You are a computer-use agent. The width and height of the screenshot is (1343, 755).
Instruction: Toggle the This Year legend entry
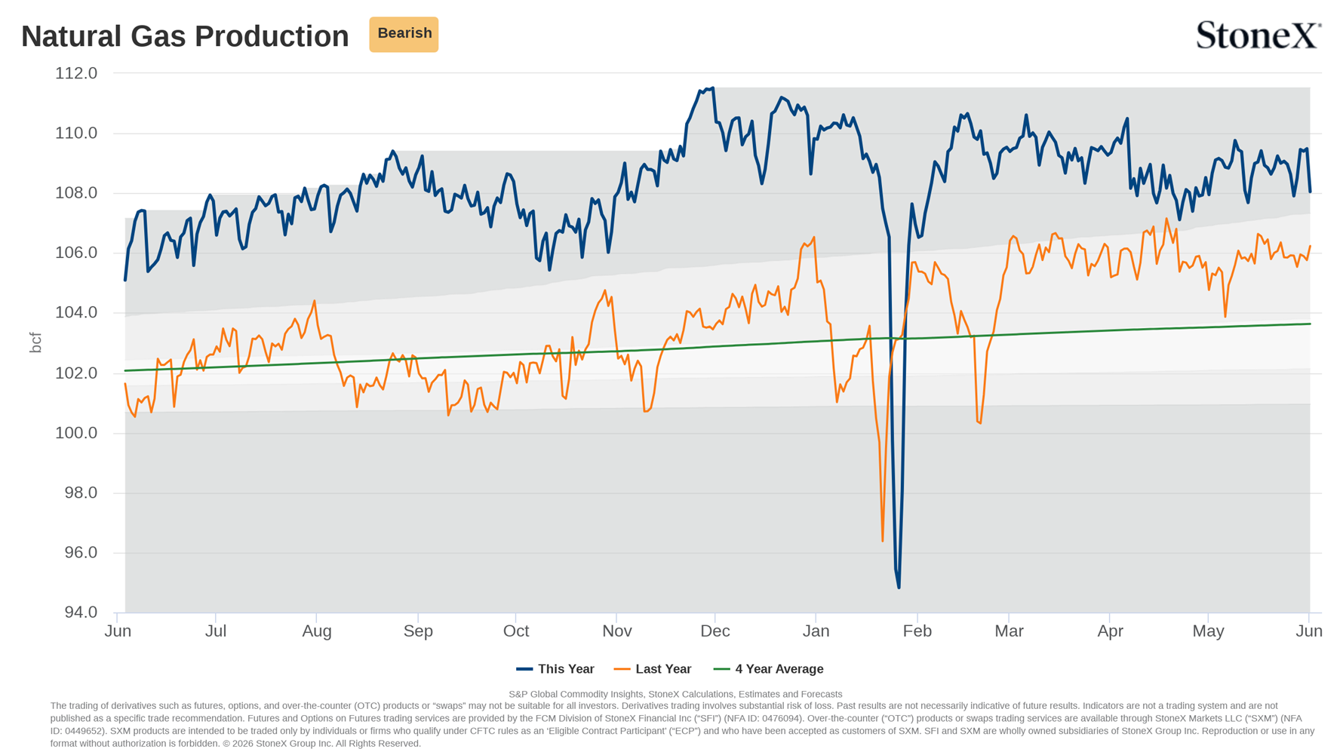pyautogui.click(x=555, y=669)
